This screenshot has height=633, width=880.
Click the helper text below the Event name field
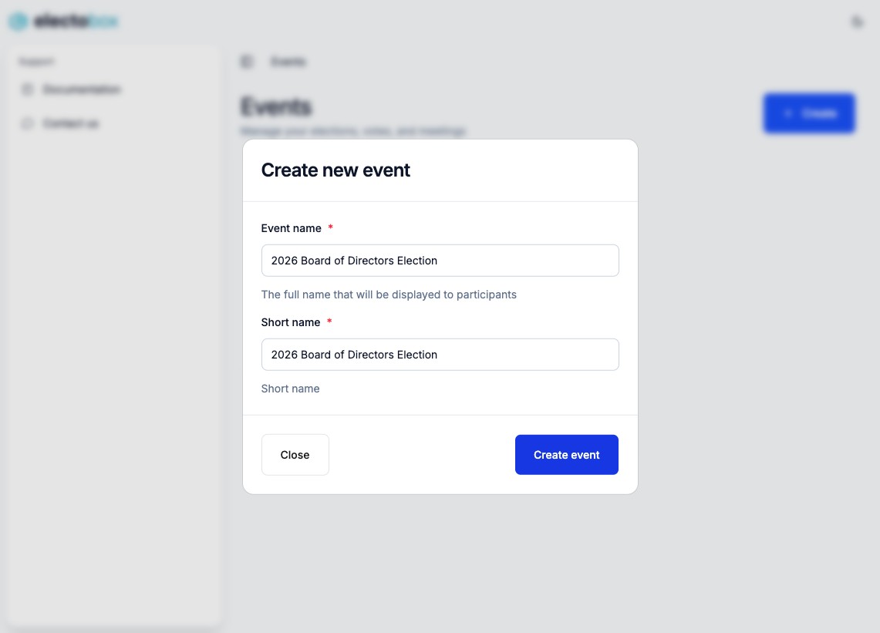389,295
